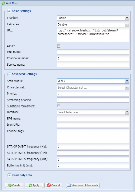Click the green Add Mux title icon
135x192 pixels.
3,3
